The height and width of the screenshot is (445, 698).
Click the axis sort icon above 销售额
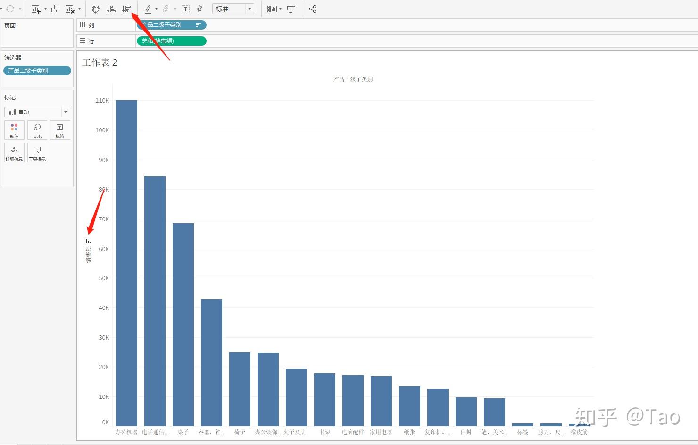pyautogui.click(x=88, y=241)
